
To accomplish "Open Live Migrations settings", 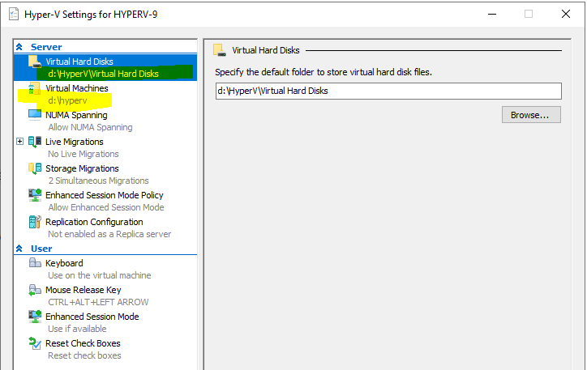I will pos(75,142).
